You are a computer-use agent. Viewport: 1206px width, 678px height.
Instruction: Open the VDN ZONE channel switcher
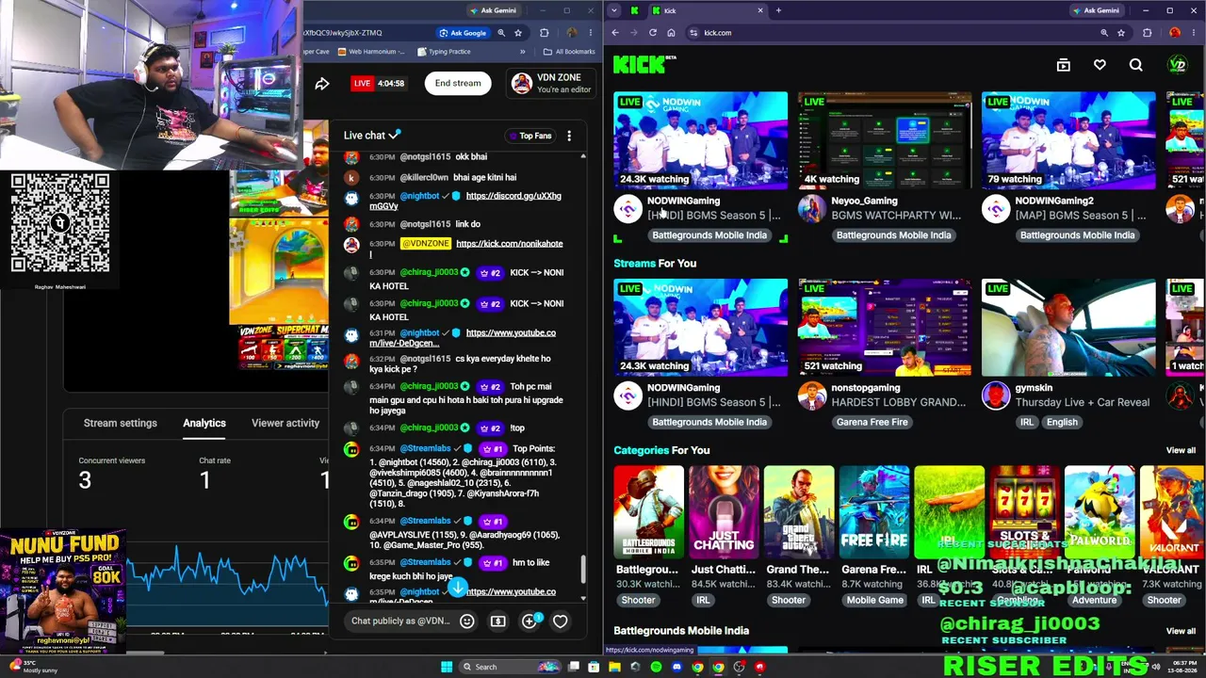tap(553, 83)
